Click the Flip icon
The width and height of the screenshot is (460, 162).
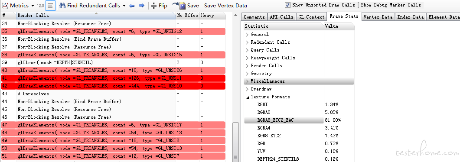pyautogui.click(x=154, y=6)
